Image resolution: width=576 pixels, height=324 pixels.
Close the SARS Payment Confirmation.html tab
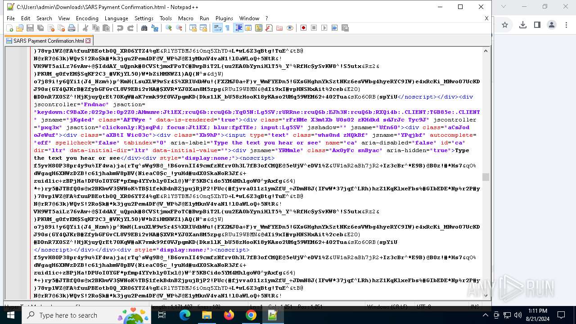88,40
